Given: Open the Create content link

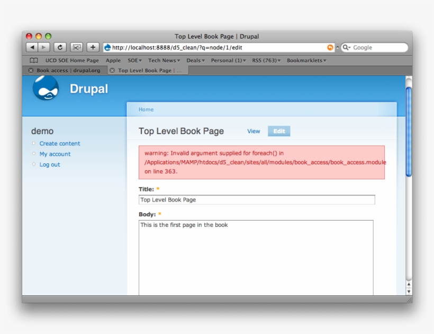Looking at the screenshot, I should pos(60,144).
